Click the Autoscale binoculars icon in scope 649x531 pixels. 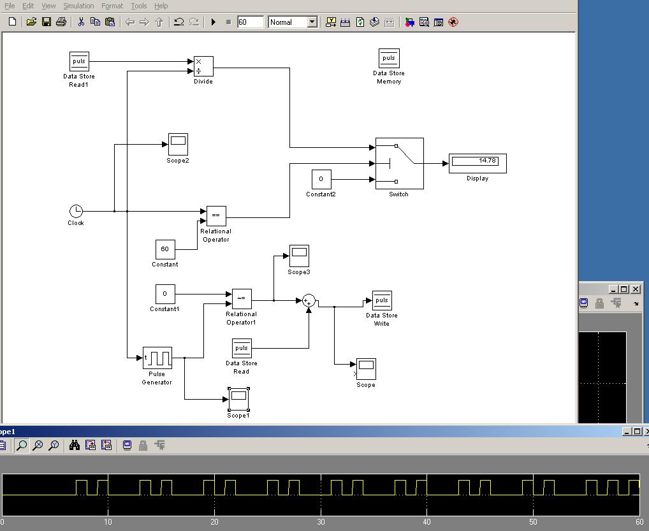(75, 446)
